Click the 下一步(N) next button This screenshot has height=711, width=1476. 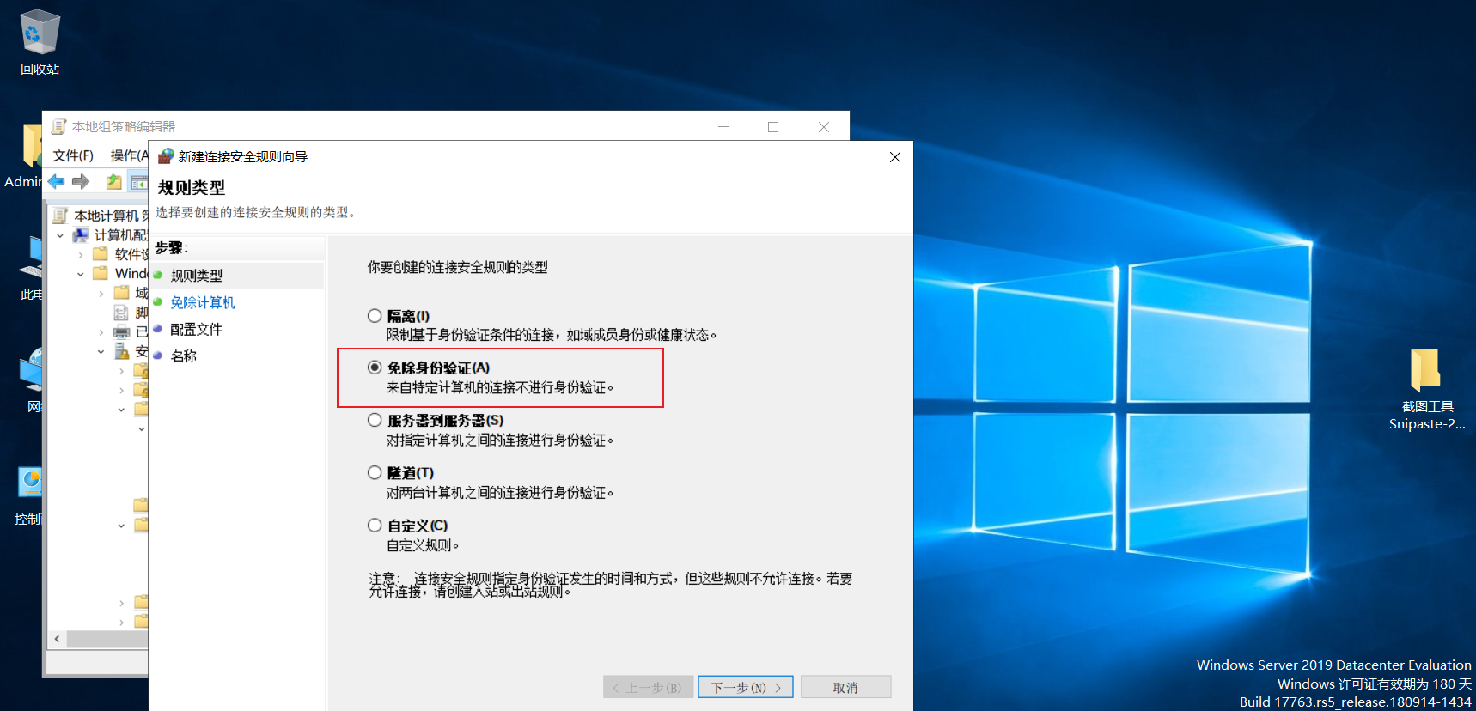(x=746, y=687)
